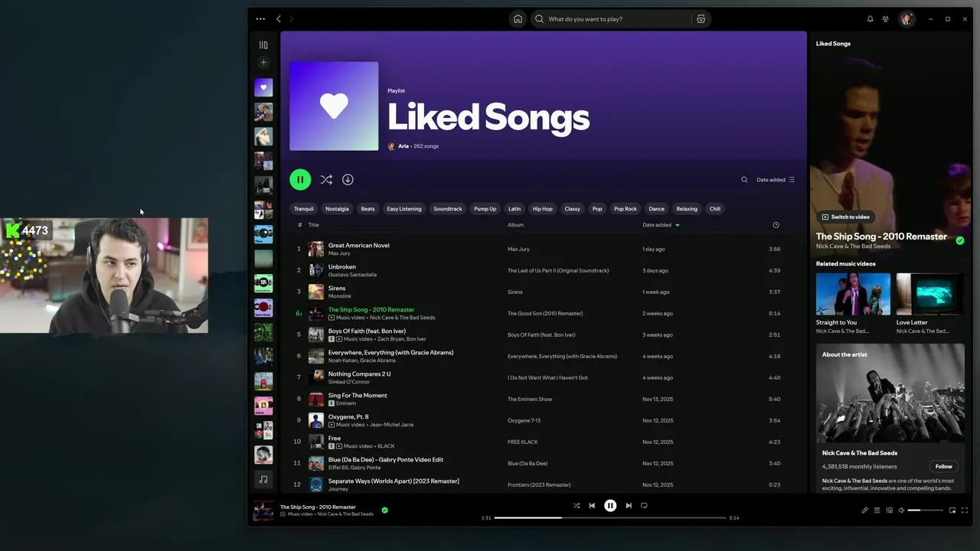Click the 'Sirens' track album art
The image size is (980, 551).
[316, 292]
